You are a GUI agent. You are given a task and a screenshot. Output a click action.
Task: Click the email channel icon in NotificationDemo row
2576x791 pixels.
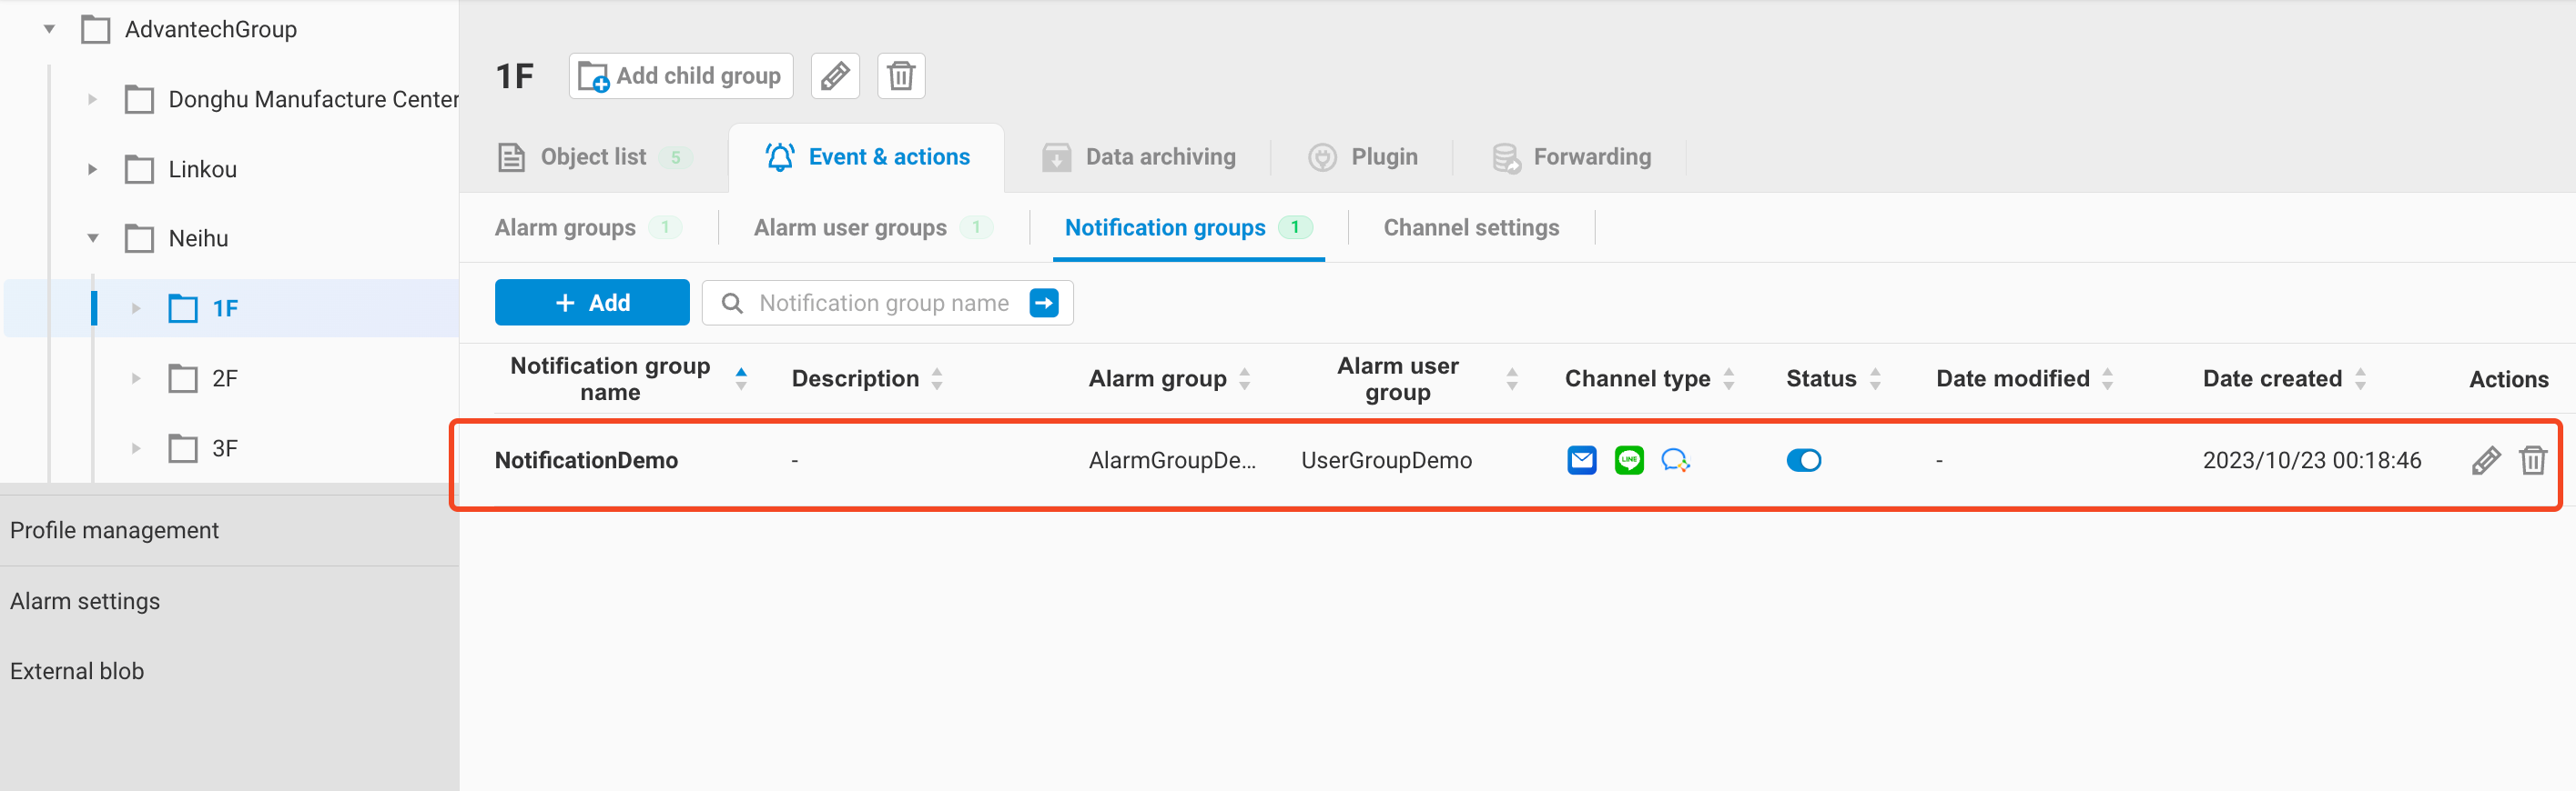(1581, 460)
